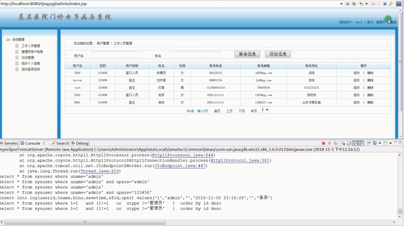The height and width of the screenshot is (226, 404).
Task: Click the Clear Console icon
Action: (343, 143)
